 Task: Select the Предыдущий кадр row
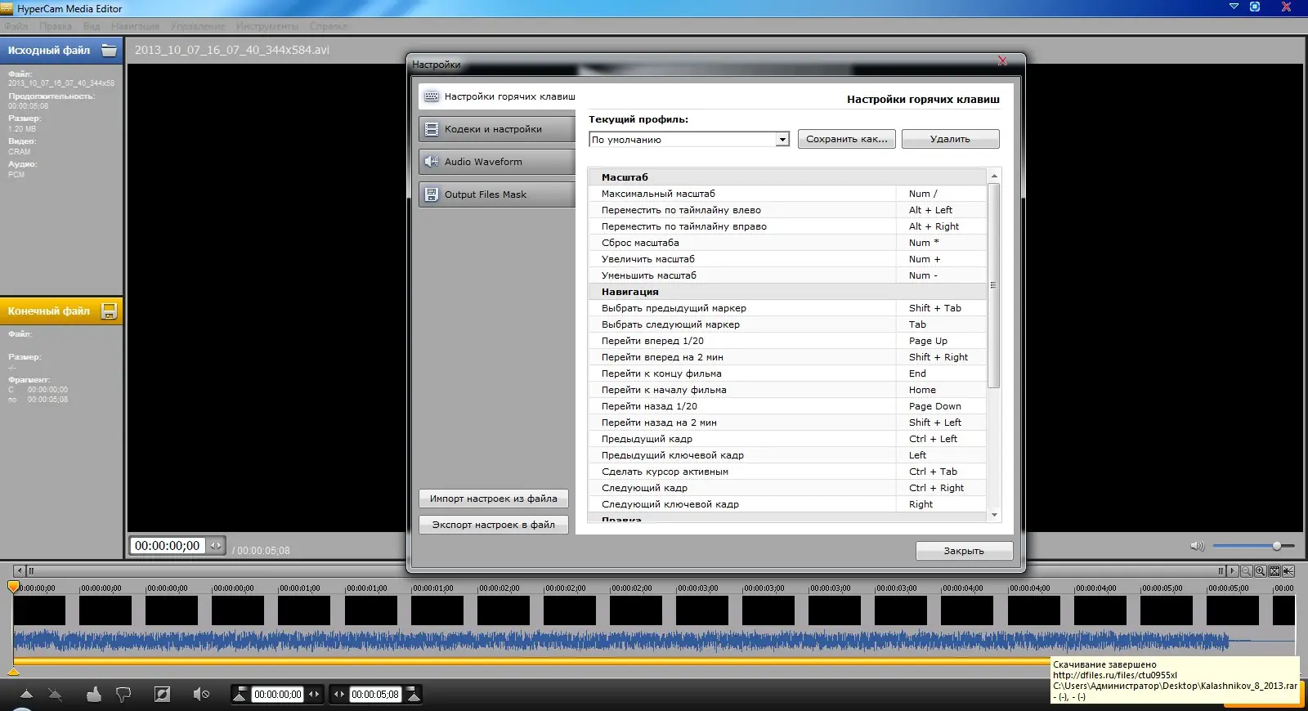[787, 439]
